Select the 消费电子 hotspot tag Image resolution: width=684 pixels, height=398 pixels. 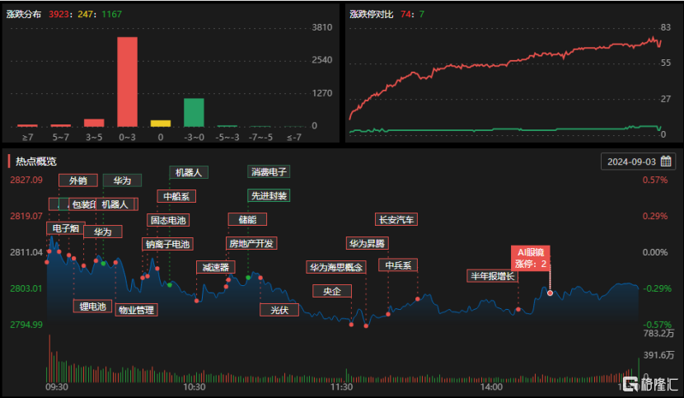pyautogui.click(x=269, y=172)
